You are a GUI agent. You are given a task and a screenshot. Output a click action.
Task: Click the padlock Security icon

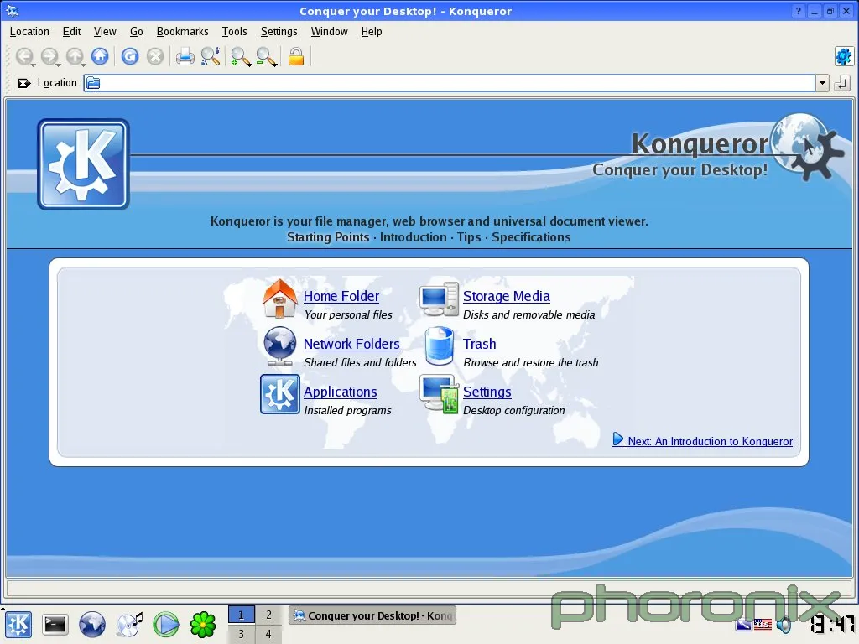296,56
